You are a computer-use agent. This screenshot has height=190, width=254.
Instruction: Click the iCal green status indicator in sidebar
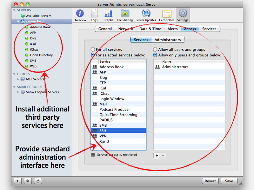[27, 44]
